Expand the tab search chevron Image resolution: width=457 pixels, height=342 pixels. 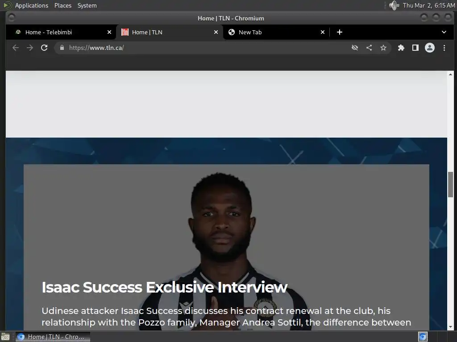444,32
